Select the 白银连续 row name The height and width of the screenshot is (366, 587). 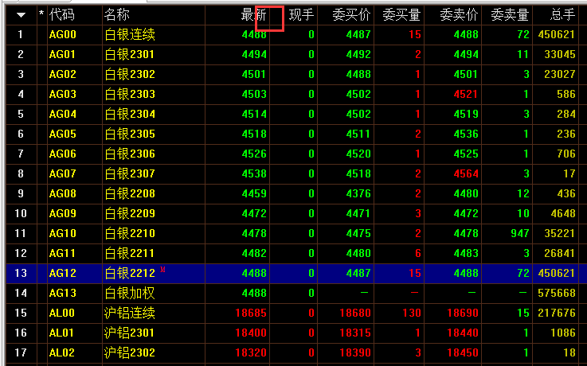click(x=130, y=35)
